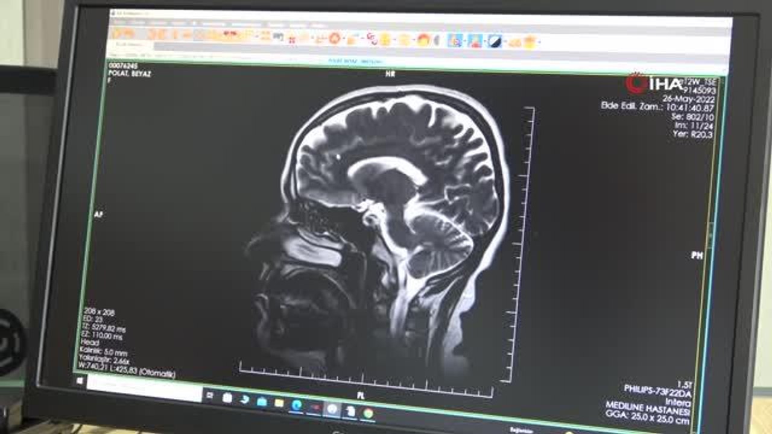Screen dimensions: 772x434
Task: Click the patient ID "00076245"
Action: pos(122,65)
